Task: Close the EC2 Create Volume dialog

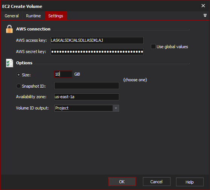Action: (203, 6)
